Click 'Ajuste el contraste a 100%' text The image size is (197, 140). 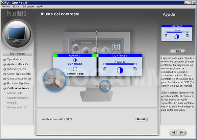57,119
